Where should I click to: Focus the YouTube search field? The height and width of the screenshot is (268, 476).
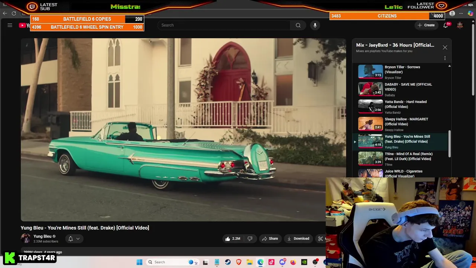click(224, 25)
